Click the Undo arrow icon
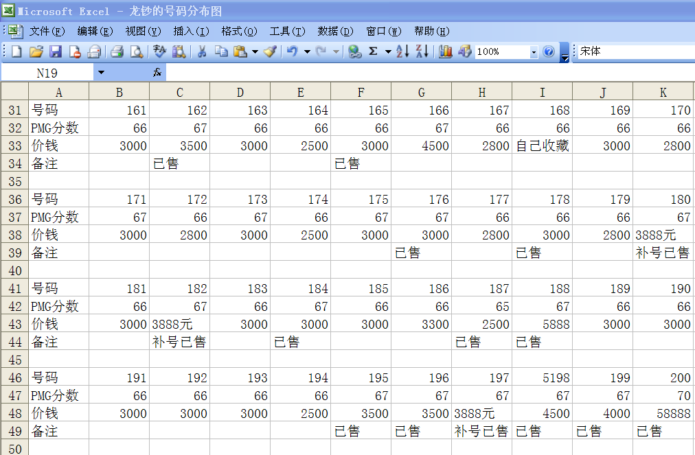The height and width of the screenshot is (455, 695). 292,51
